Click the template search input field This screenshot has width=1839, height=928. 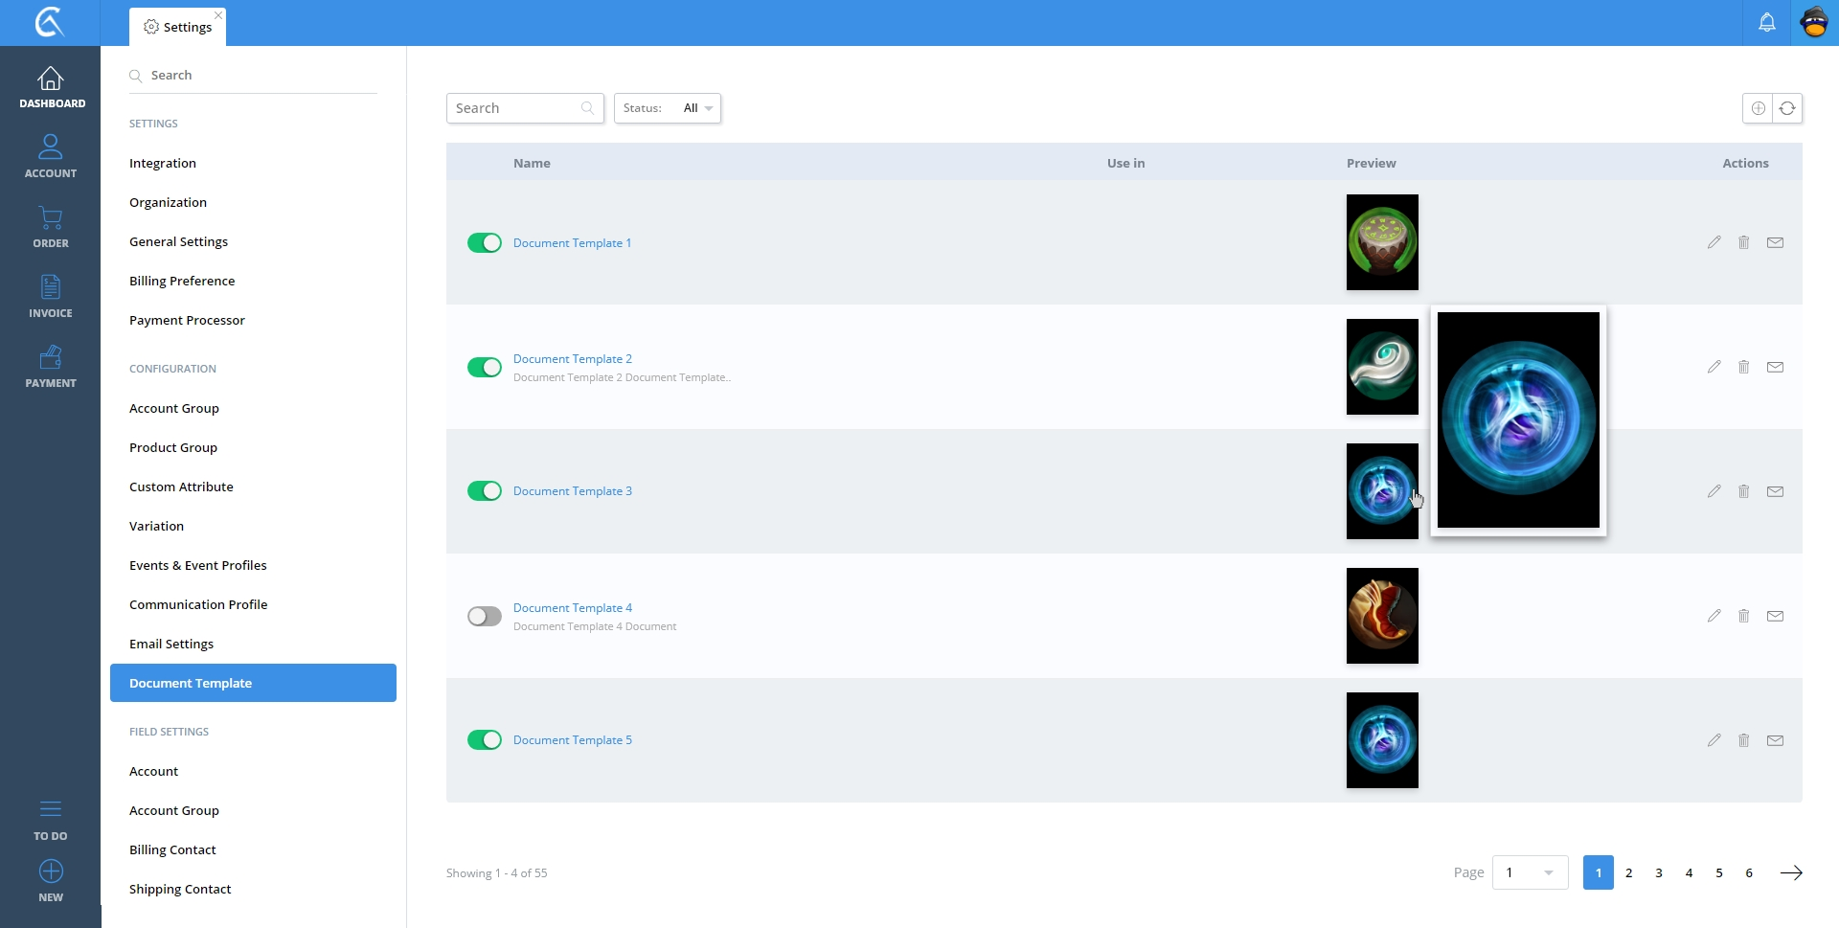(x=515, y=108)
